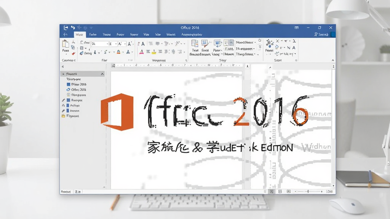Click the red underlined font color A
The width and height of the screenshot is (390, 219).
119,52
